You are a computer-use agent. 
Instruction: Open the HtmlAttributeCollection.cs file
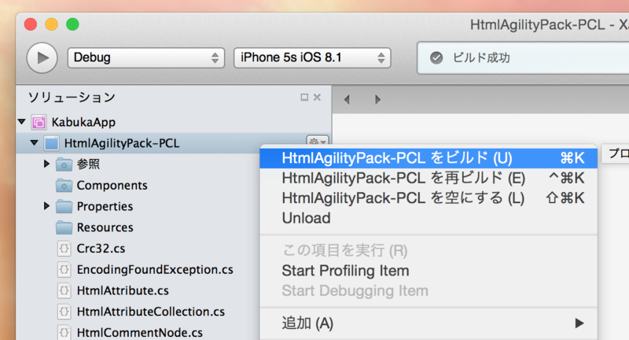point(151,312)
